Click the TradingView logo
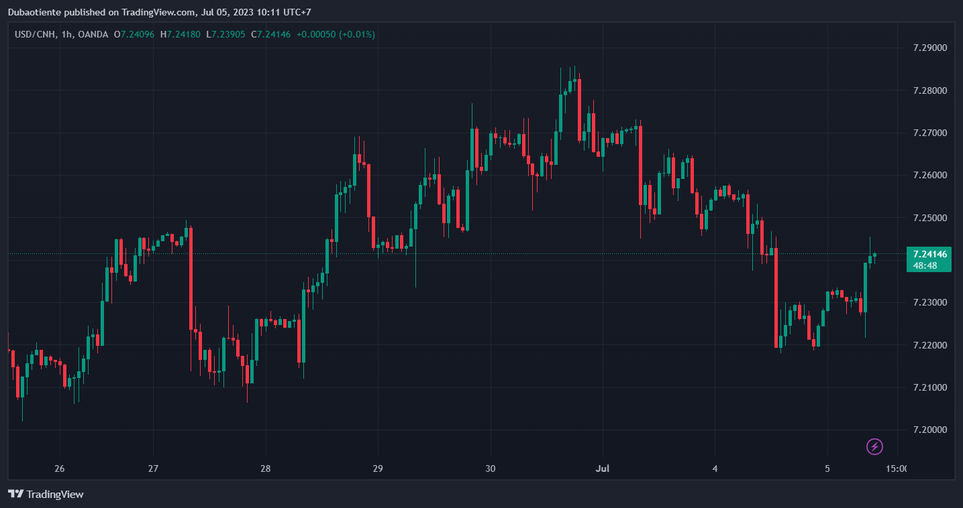Viewport: 963px width, 508px height. 46,494
